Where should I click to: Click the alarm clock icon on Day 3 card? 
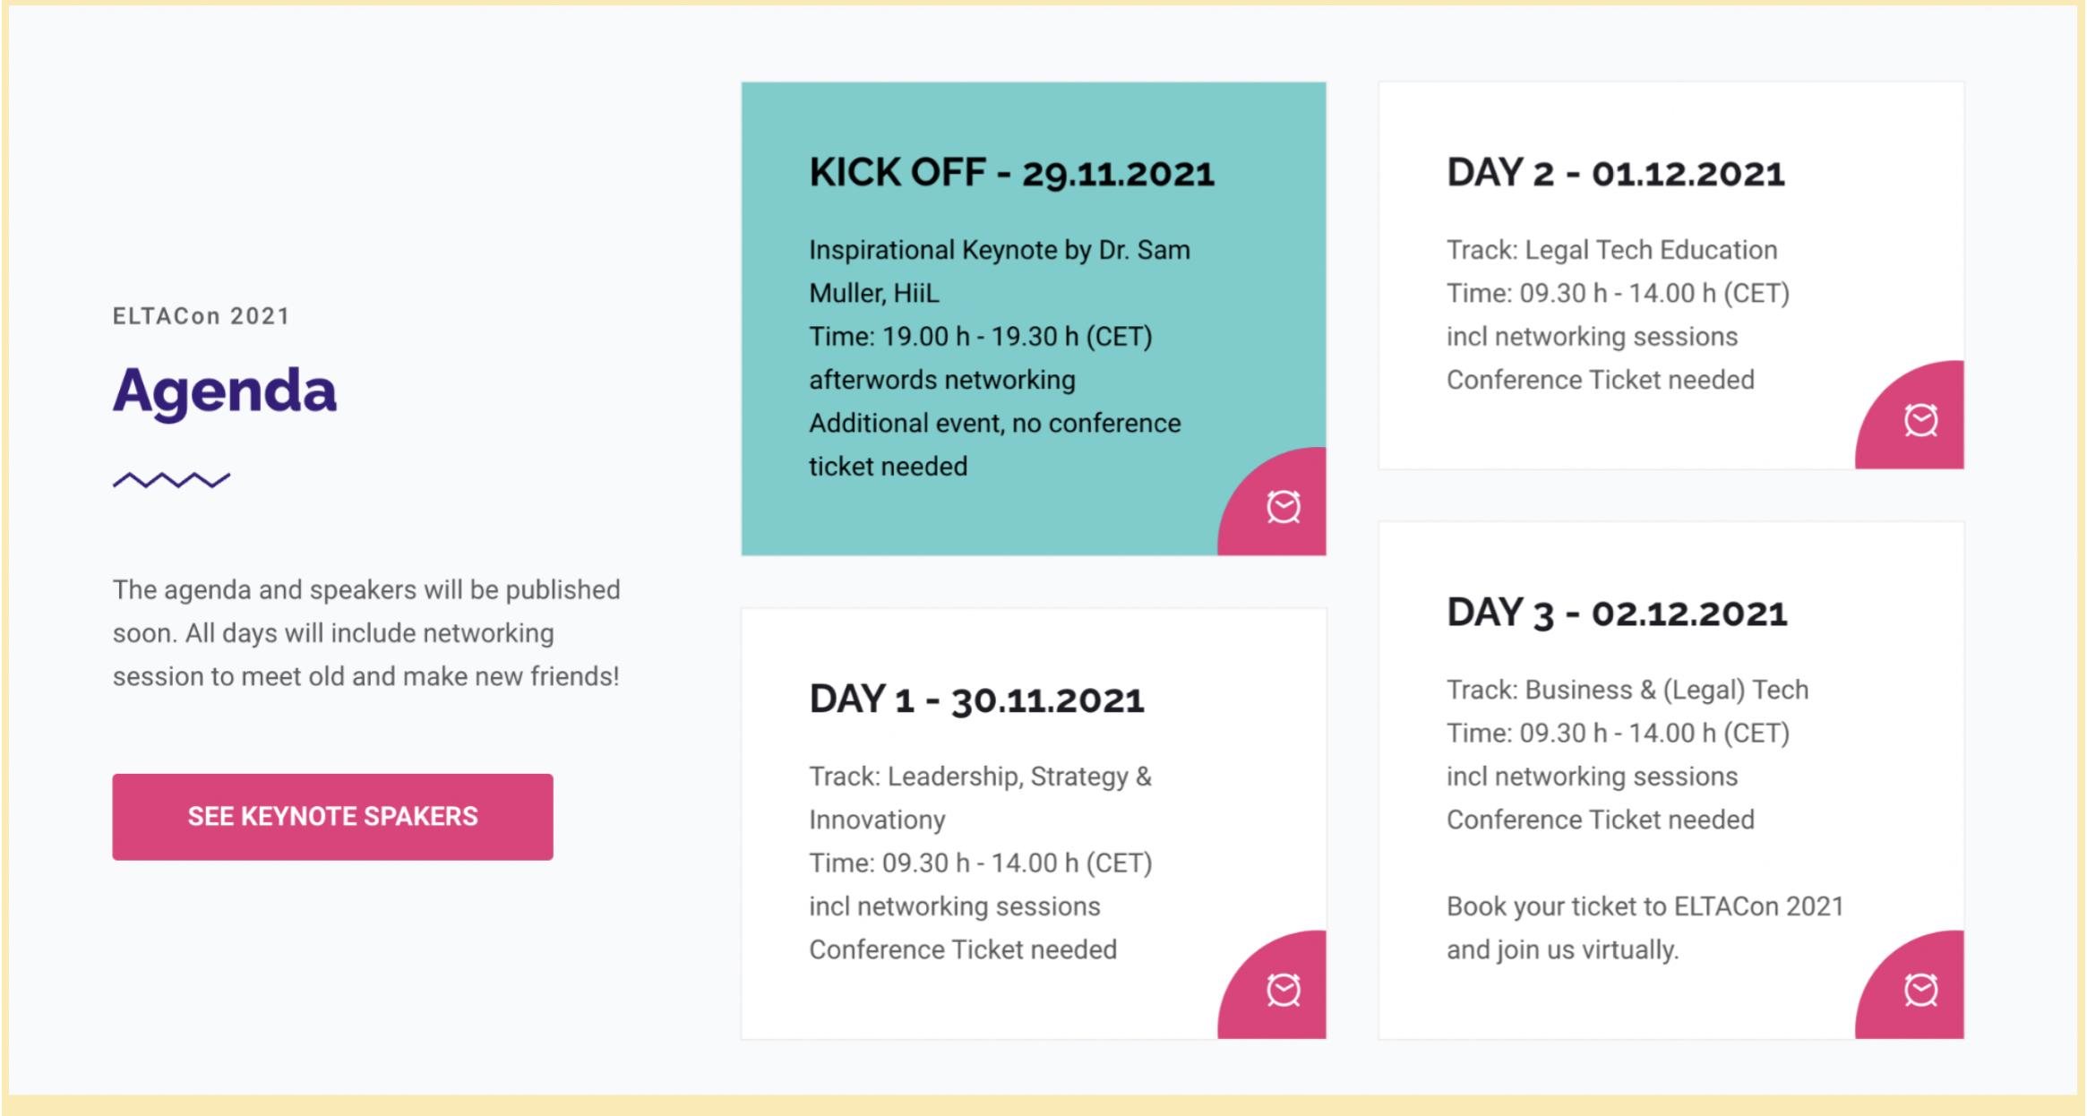pyautogui.click(x=1920, y=990)
